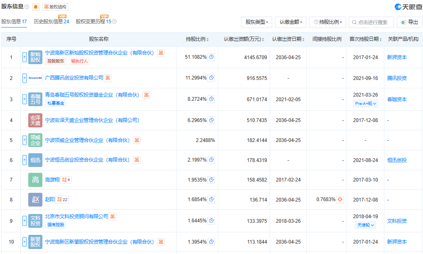
Task: Expand row 1 宁波高新区新灿股权 plus toggle
Action: point(25,57)
